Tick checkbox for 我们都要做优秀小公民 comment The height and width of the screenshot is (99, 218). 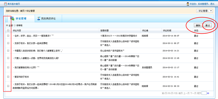[x=8, y=67]
